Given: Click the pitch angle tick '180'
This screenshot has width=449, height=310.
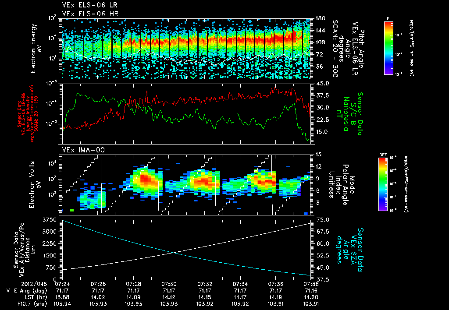Looking at the screenshot, I should [320, 18].
